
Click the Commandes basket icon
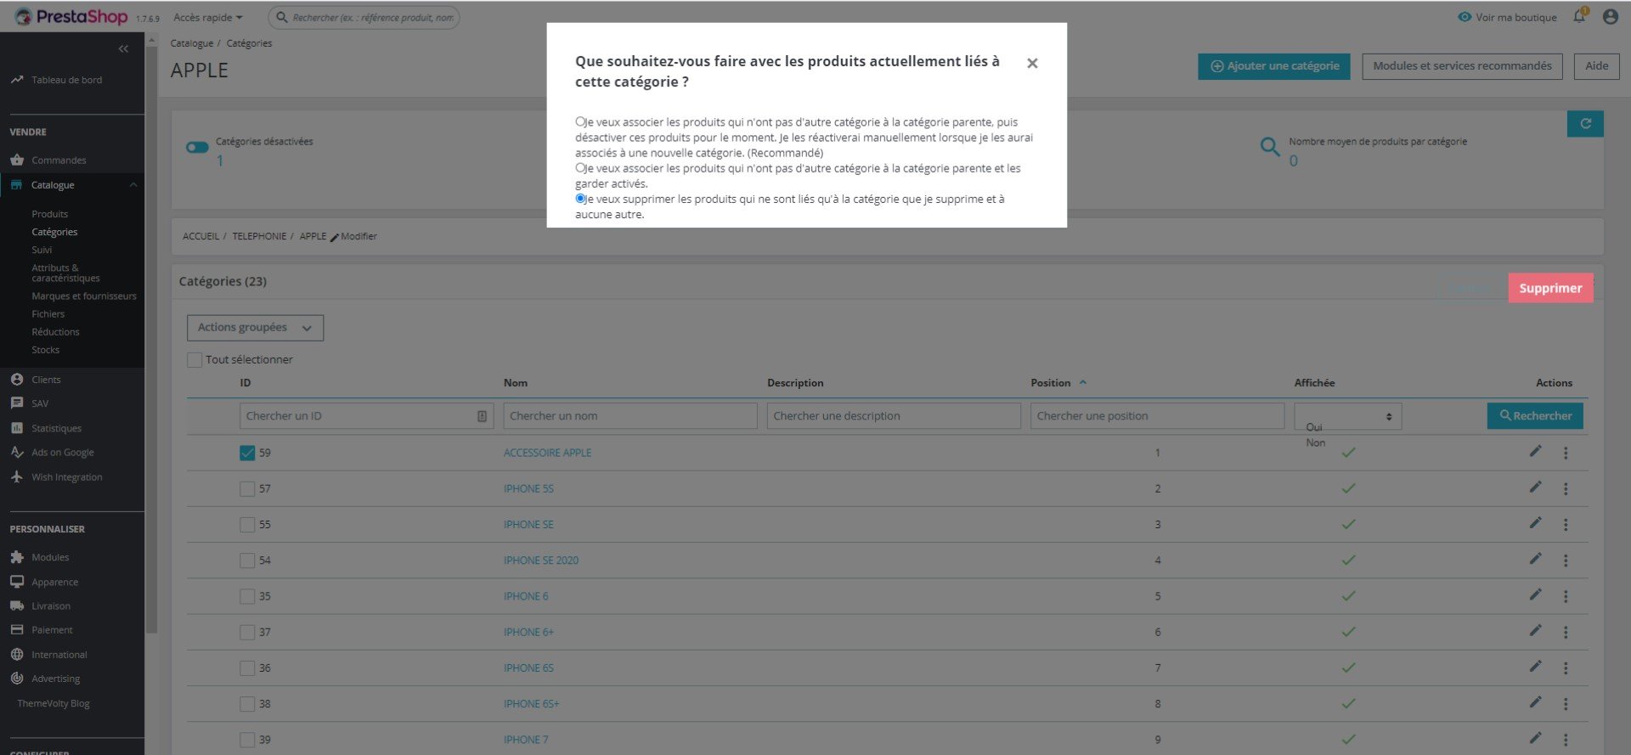point(17,160)
